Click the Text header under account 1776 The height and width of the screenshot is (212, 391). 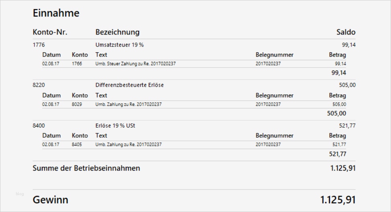101,55
